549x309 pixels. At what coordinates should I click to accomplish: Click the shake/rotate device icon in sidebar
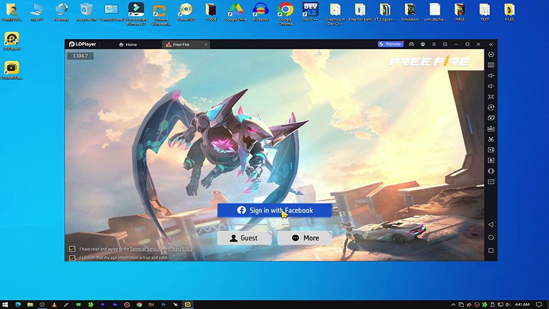click(491, 171)
